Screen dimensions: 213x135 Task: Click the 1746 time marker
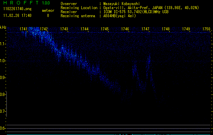[x=125, y=29]
